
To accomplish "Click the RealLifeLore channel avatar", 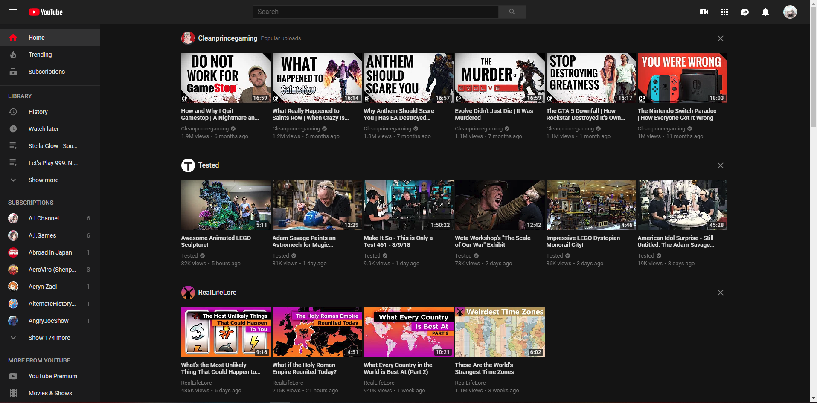I will pyautogui.click(x=188, y=293).
